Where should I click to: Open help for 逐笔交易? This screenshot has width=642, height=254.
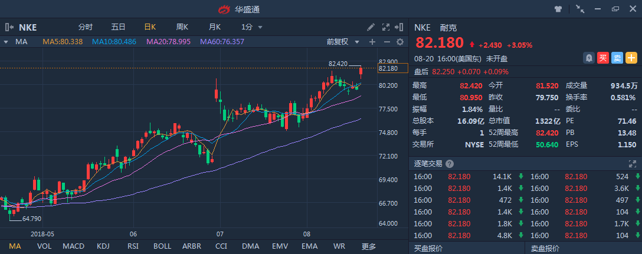tap(449, 164)
